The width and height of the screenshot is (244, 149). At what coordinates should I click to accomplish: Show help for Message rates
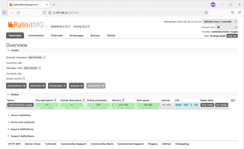point(40,68)
